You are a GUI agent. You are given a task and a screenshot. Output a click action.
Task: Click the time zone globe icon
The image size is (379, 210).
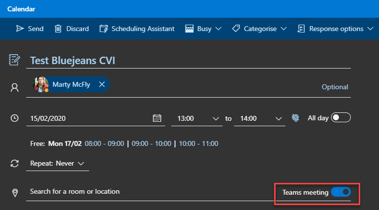click(295, 118)
